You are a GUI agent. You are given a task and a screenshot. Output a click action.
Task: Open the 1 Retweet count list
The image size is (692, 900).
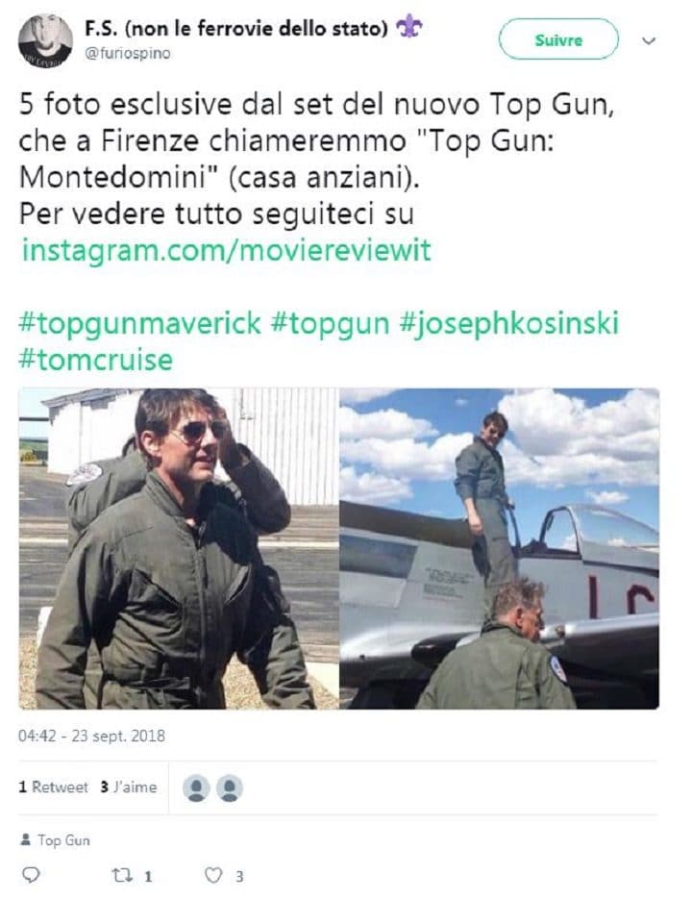(x=54, y=787)
